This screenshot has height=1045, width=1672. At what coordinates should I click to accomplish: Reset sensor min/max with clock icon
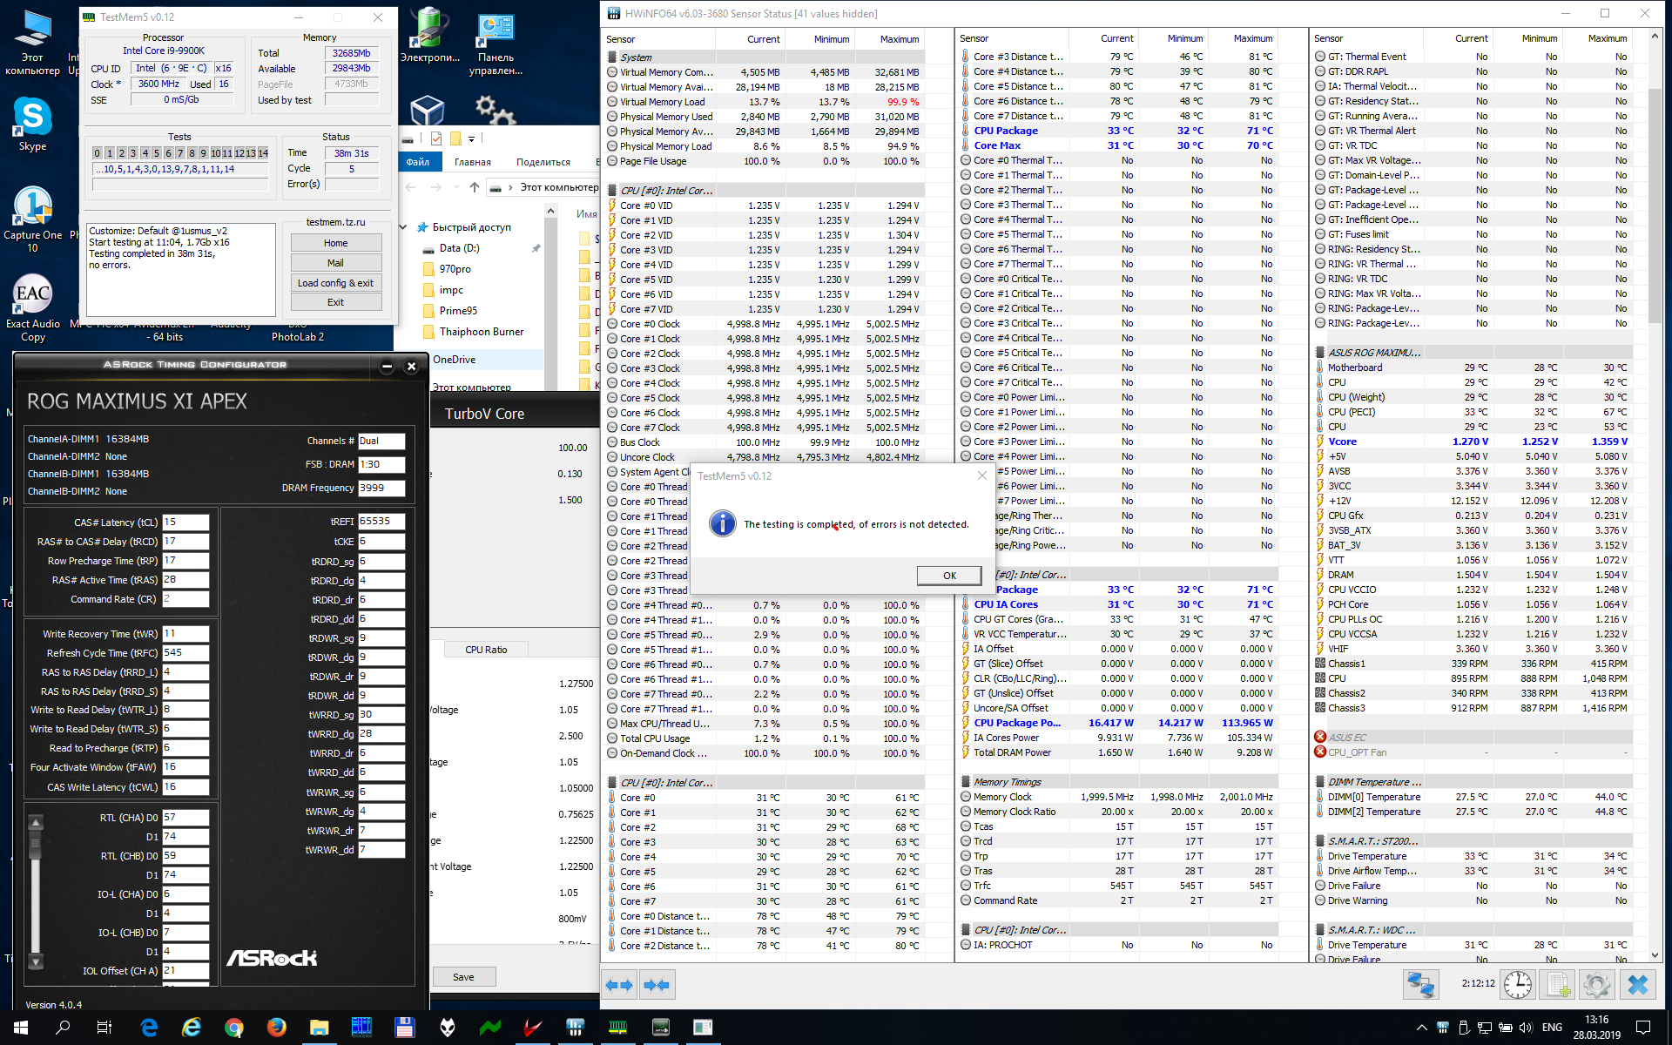pyautogui.click(x=1518, y=985)
